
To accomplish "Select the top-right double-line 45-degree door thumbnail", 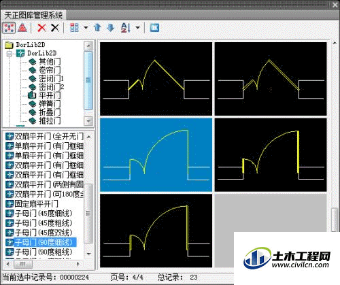I will (x=271, y=79).
